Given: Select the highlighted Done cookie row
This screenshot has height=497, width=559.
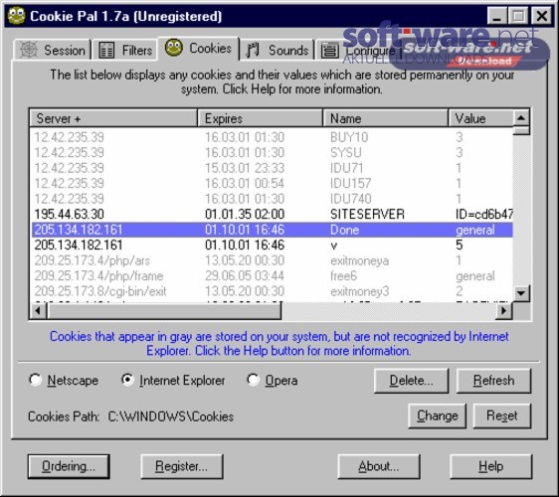Looking at the screenshot, I should coord(272,230).
